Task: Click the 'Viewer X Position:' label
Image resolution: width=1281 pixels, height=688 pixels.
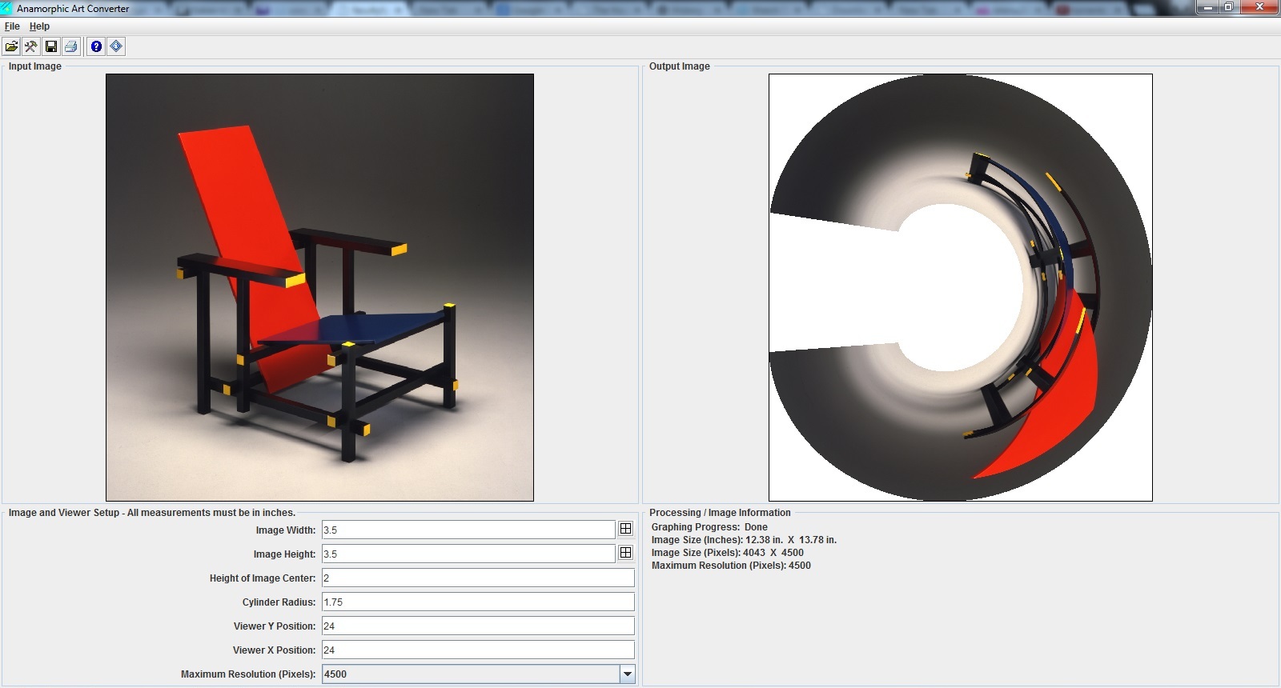Action: click(274, 650)
